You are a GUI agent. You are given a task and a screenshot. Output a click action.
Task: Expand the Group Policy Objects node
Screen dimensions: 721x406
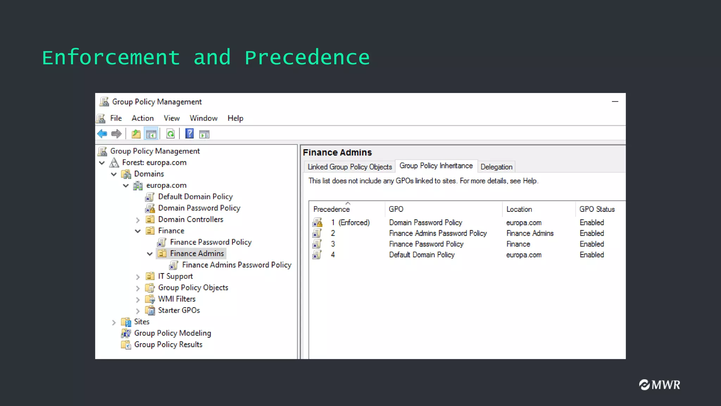[x=138, y=288]
